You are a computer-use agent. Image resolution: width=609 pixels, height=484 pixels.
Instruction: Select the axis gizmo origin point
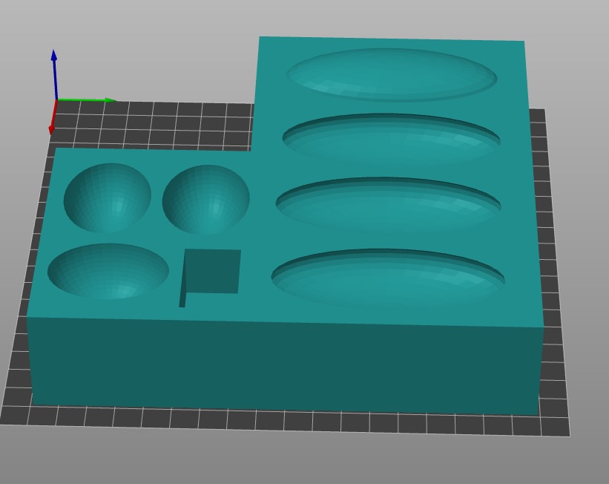(57, 100)
